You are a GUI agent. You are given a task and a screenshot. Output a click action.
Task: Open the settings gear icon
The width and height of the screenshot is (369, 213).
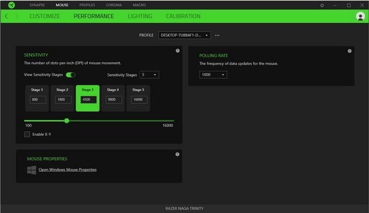(x=322, y=5)
